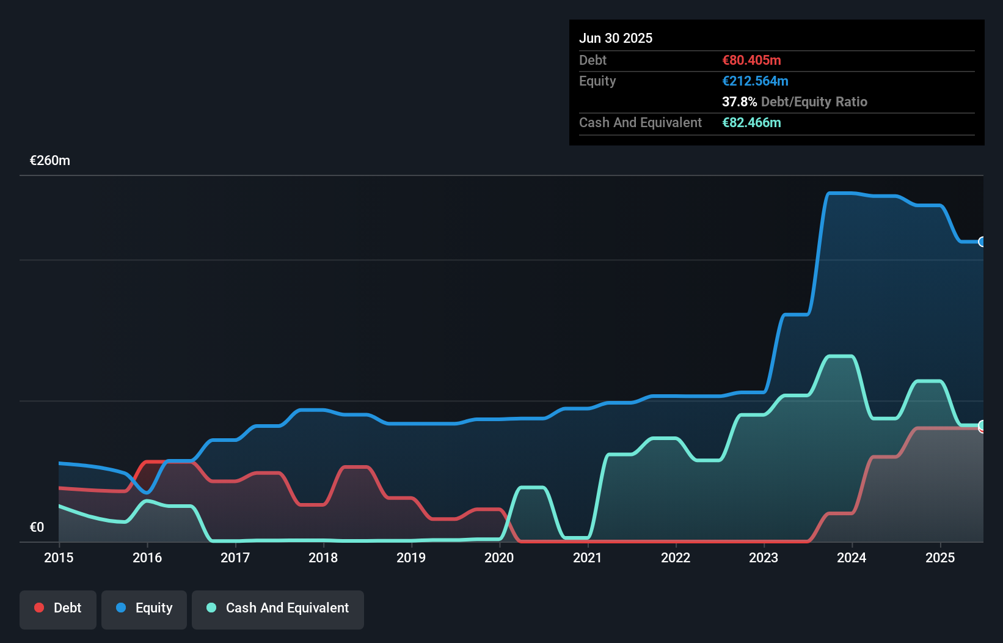Click the Equity end-point marker on the chart
The image size is (1003, 643).
pyautogui.click(x=982, y=242)
